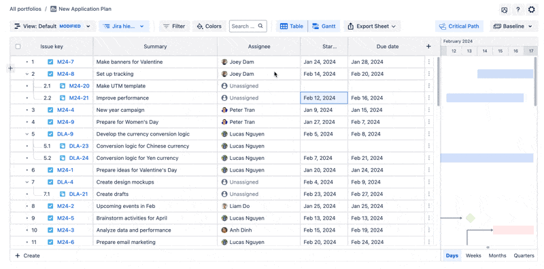This screenshot has height=269, width=544.
Task: Open row actions menu for M24-20
Action: tap(429, 86)
